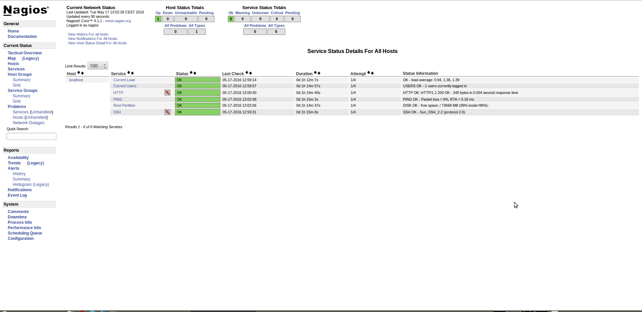Click inside the Quick Search field
This screenshot has width=642, height=312.
31,136
